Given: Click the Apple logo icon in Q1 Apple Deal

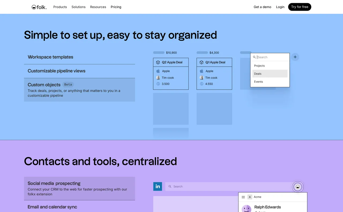Looking at the screenshot, I should click(201, 71).
